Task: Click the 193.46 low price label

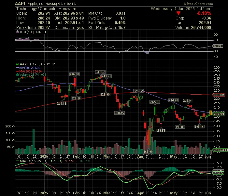Action: tap(199, 127)
